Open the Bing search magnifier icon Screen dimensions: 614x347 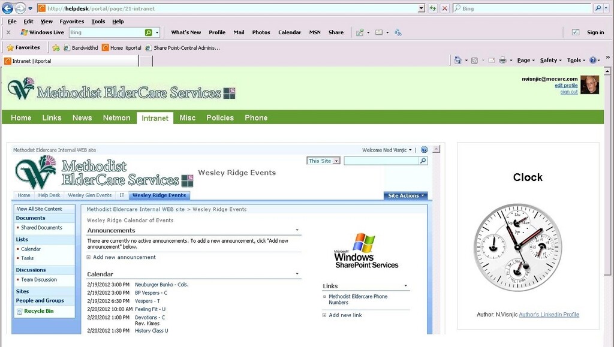coord(598,8)
